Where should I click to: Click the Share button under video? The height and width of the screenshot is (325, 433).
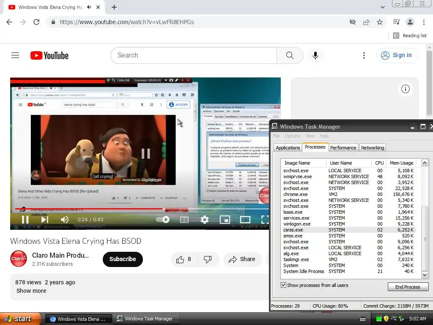pos(242,259)
